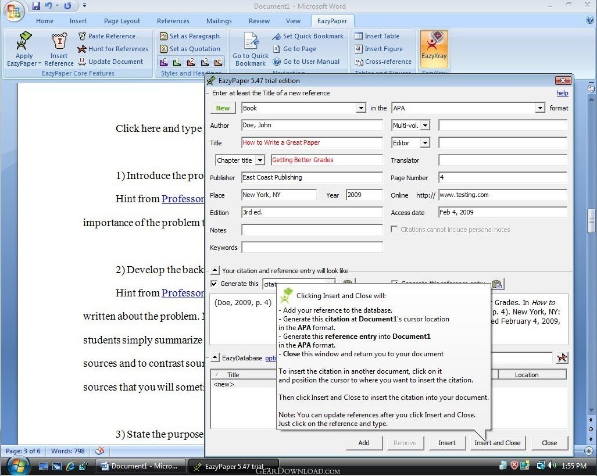Click Insert Table in ribbon
The width and height of the screenshot is (597, 476).
pos(377,36)
